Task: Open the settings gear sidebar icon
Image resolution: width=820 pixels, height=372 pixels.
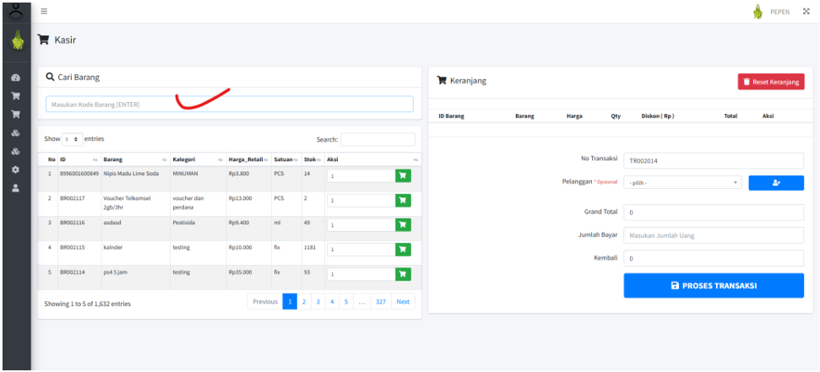Action: click(x=16, y=170)
